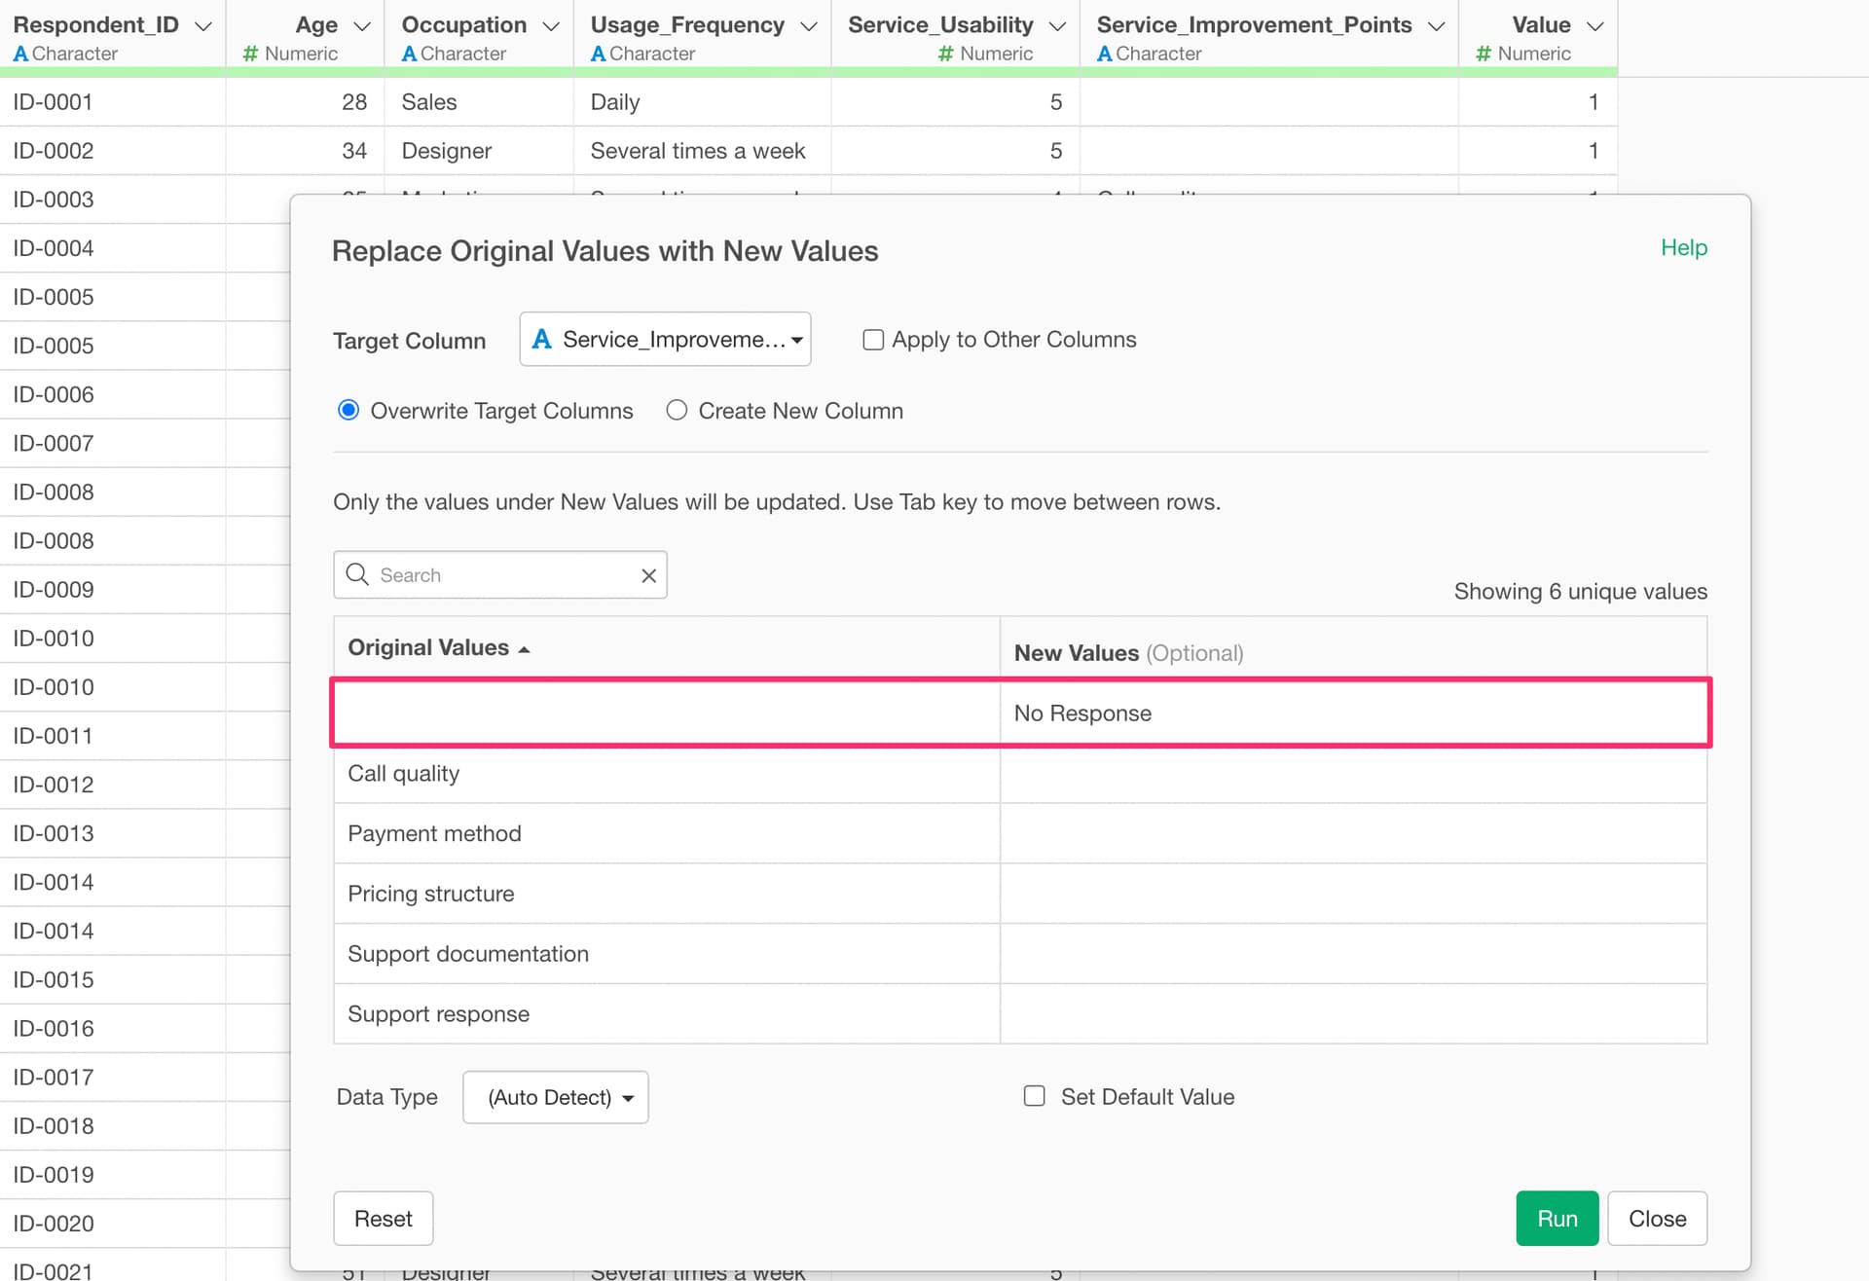Select Overwrite Target Columns radio option
The height and width of the screenshot is (1281, 1869).
tap(348, 411)
